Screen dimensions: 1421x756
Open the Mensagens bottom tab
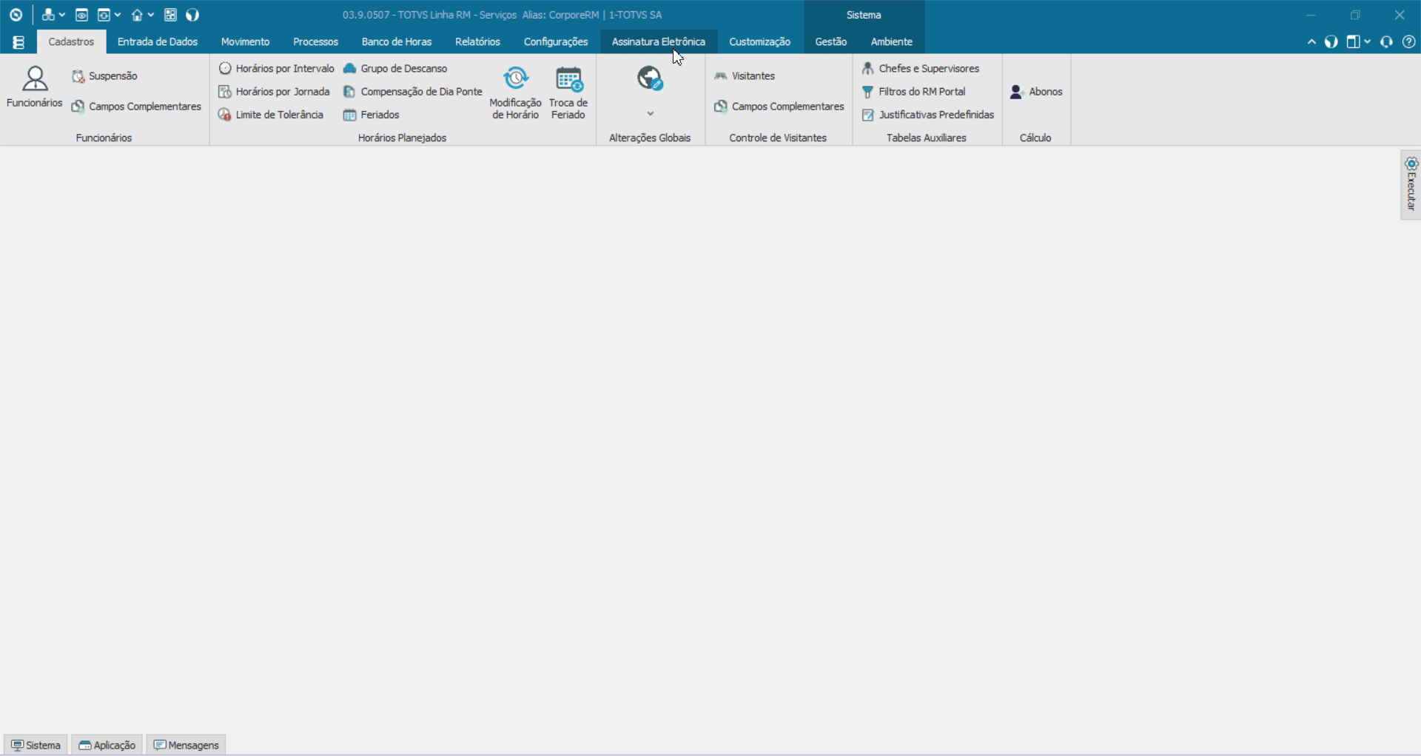(x=186, y=745)
